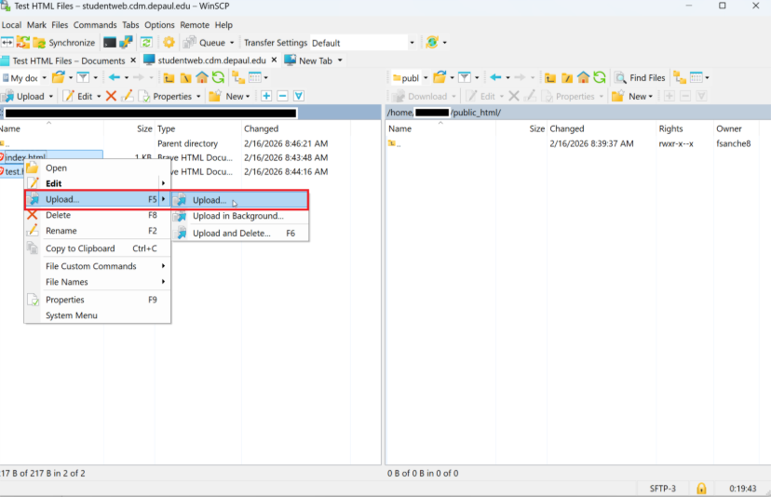Click Find Files in the remote toolbar
771x497 pixels.
pyautogui.click(x=640, y=78)
